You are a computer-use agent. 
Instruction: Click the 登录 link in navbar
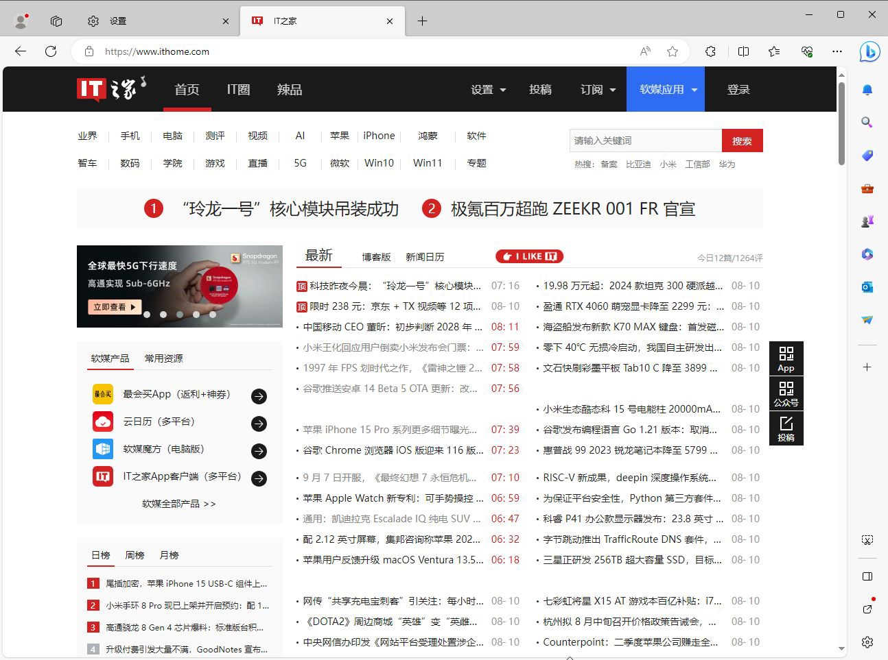click(x=738, y=89)
